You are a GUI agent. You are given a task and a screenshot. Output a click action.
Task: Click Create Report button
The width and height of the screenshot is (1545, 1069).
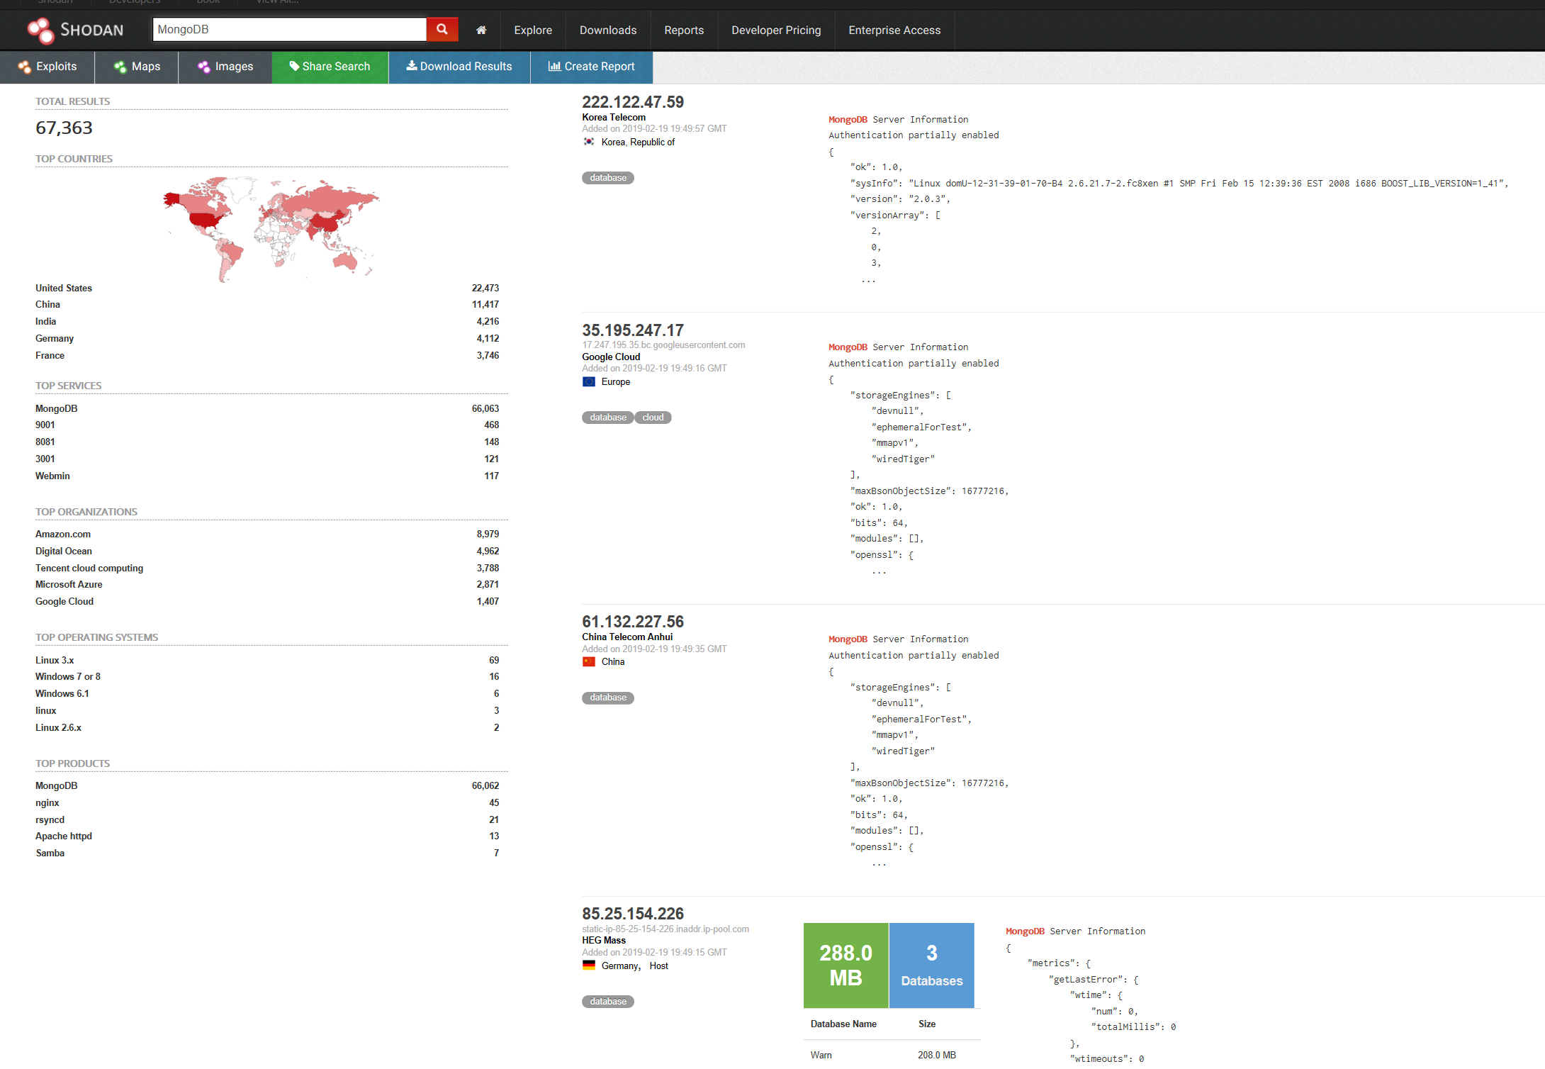tap(592, 67)
